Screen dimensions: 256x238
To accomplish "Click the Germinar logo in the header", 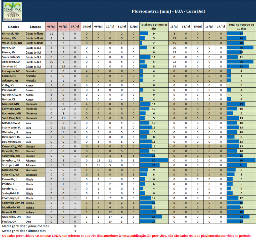I will (x=13, y=11).
